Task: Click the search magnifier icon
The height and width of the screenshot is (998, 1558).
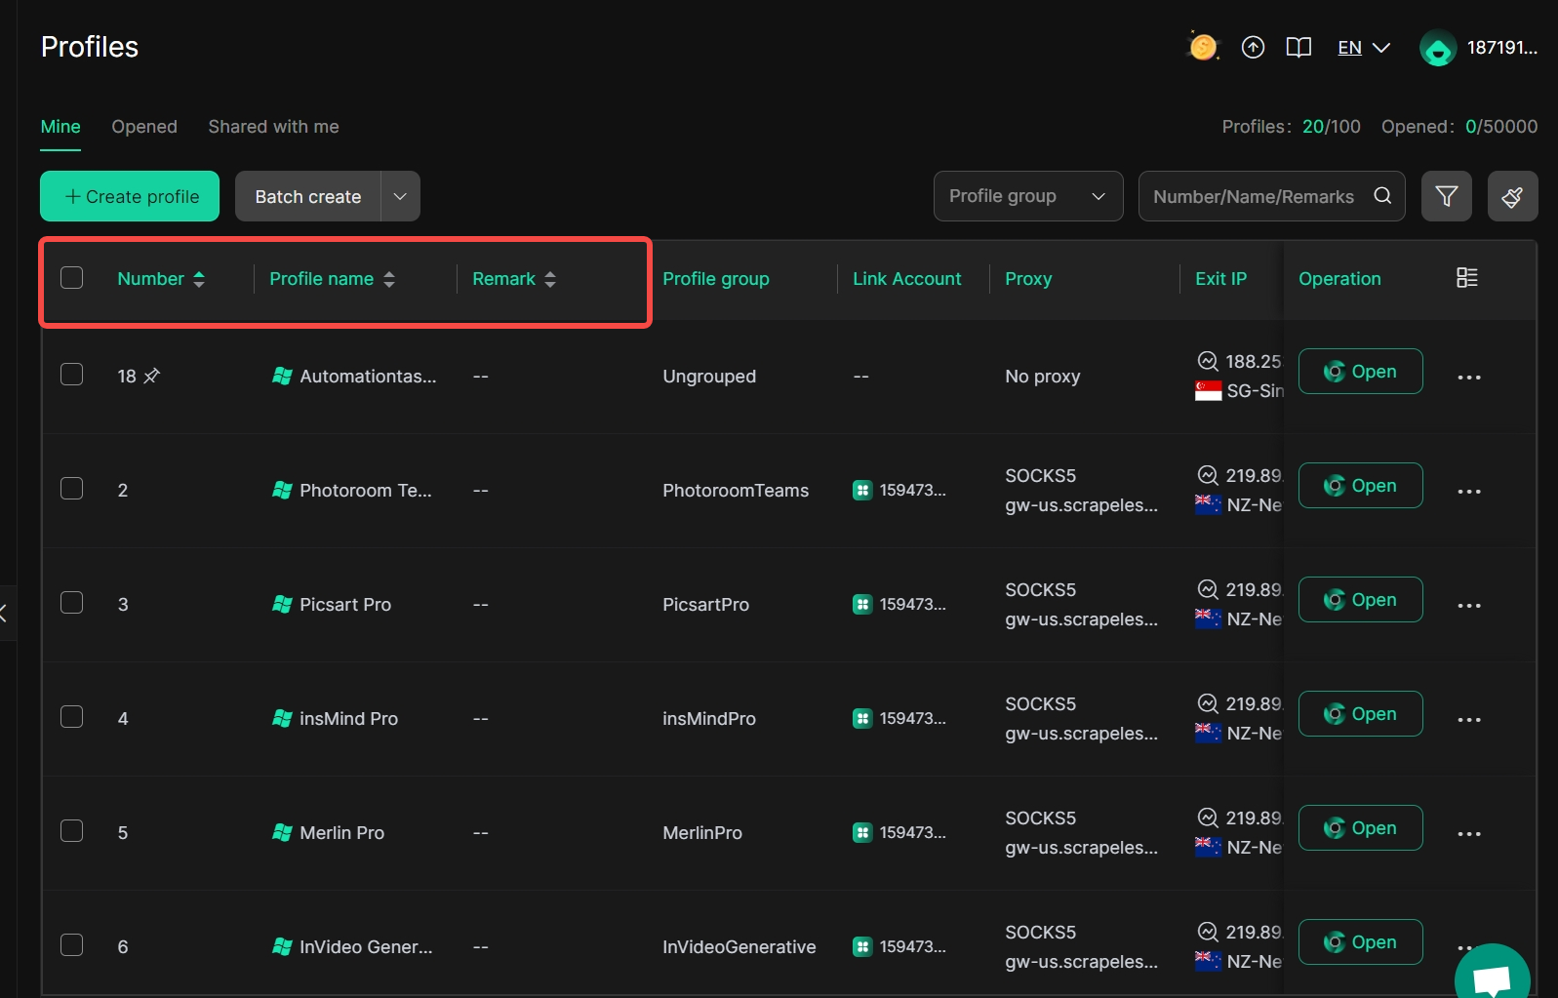Action: tap(1382, 195)
